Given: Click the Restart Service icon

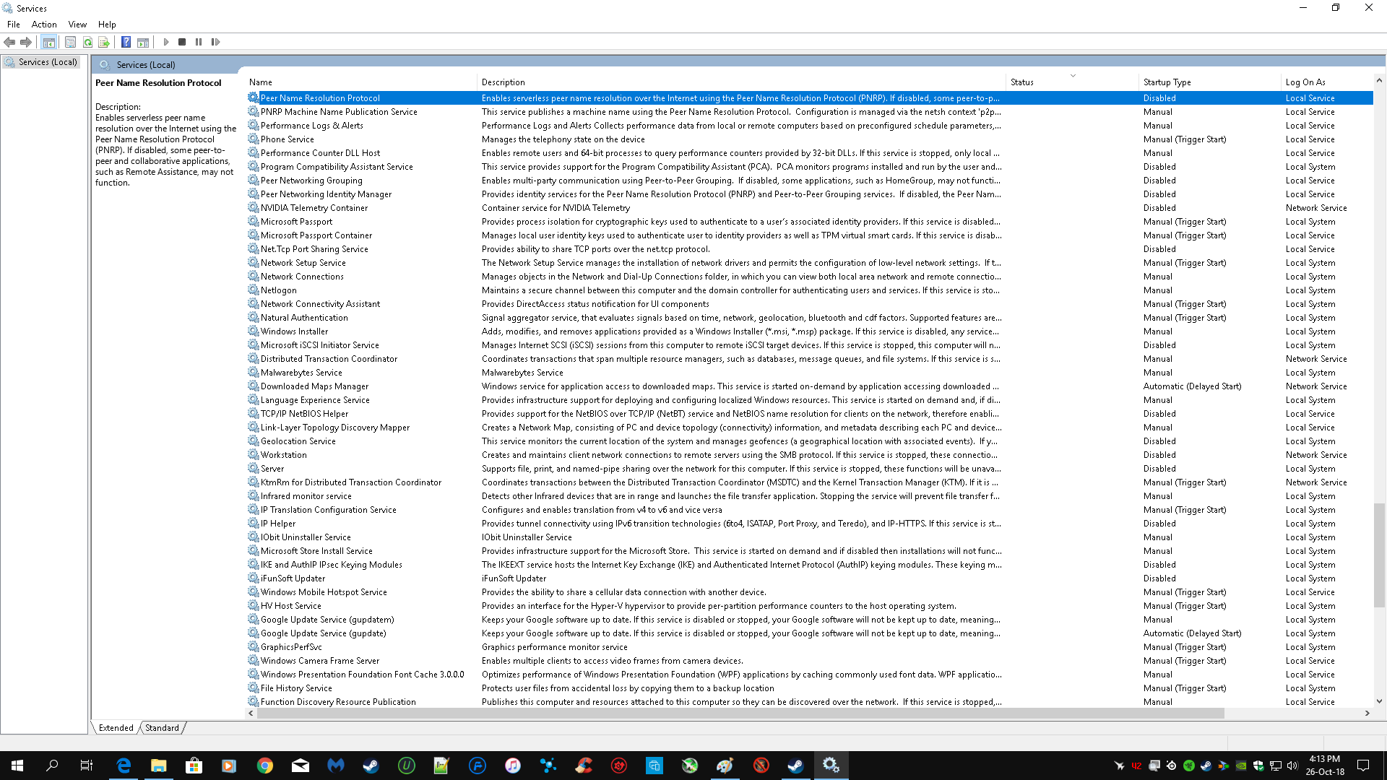Looking at the screenshot, I should tap(215, 42).
